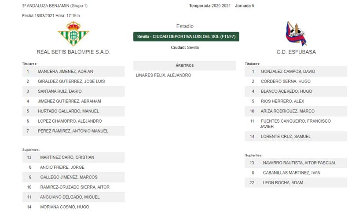The height and width of the screenshot is (218, 352).
Task: Select player MANCERA JIMENEZ, ADRIAN
Action: tap(73, 72)
